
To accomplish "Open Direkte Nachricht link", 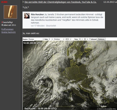I will 8,32.
